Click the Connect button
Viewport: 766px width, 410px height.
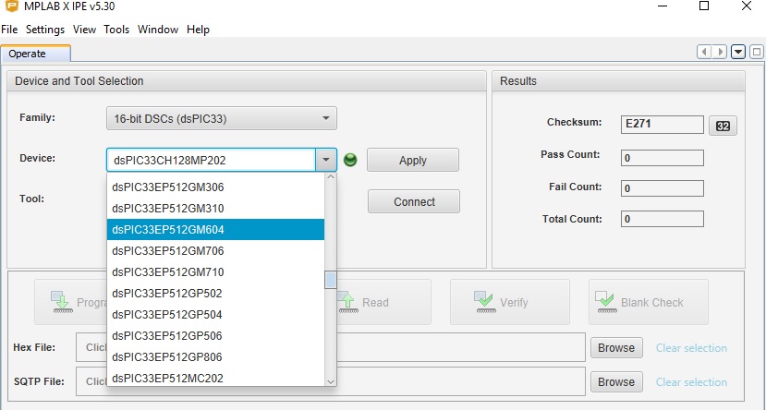413,201
